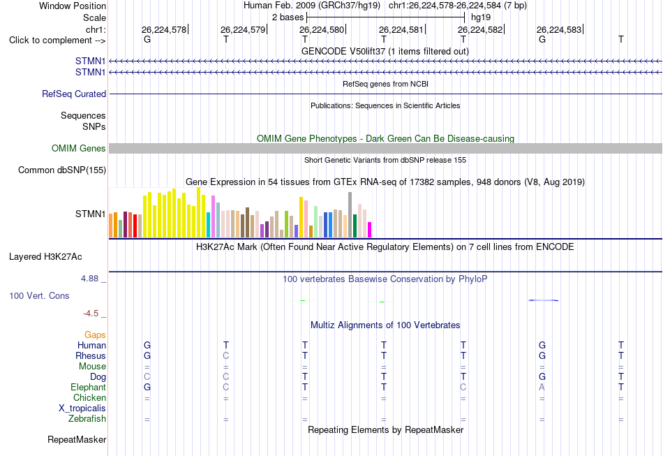This screenshot has width=663, height=456.
Task: Click the SNPs track label
Action: (94, 126)
